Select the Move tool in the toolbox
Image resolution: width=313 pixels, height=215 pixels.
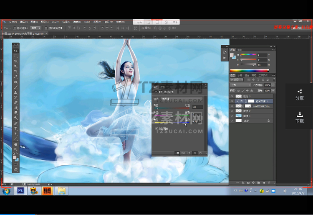16,51
